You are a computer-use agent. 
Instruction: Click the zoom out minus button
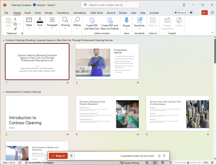tap(176, 163)
